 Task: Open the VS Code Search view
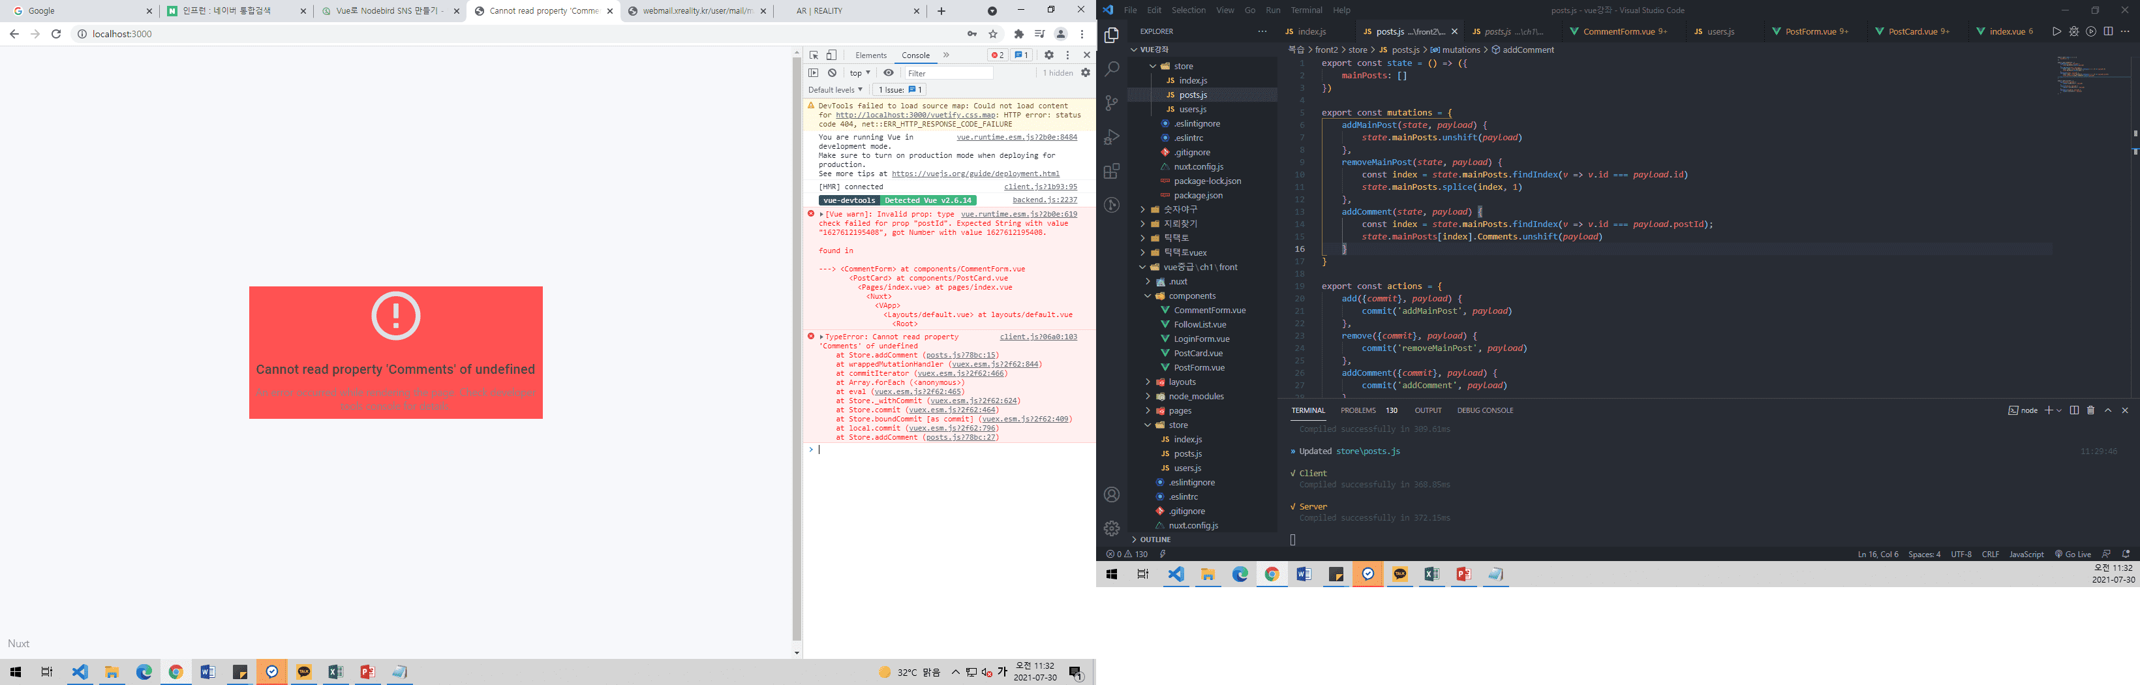[1112, 69]
